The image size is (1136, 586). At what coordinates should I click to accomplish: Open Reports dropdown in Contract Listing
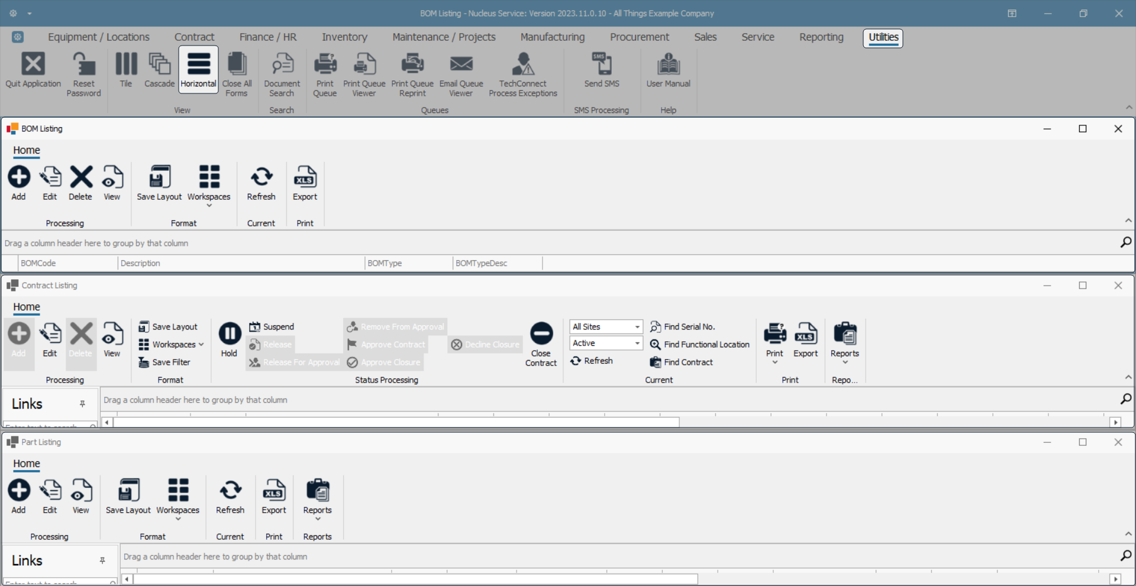(x=845, y=344)
